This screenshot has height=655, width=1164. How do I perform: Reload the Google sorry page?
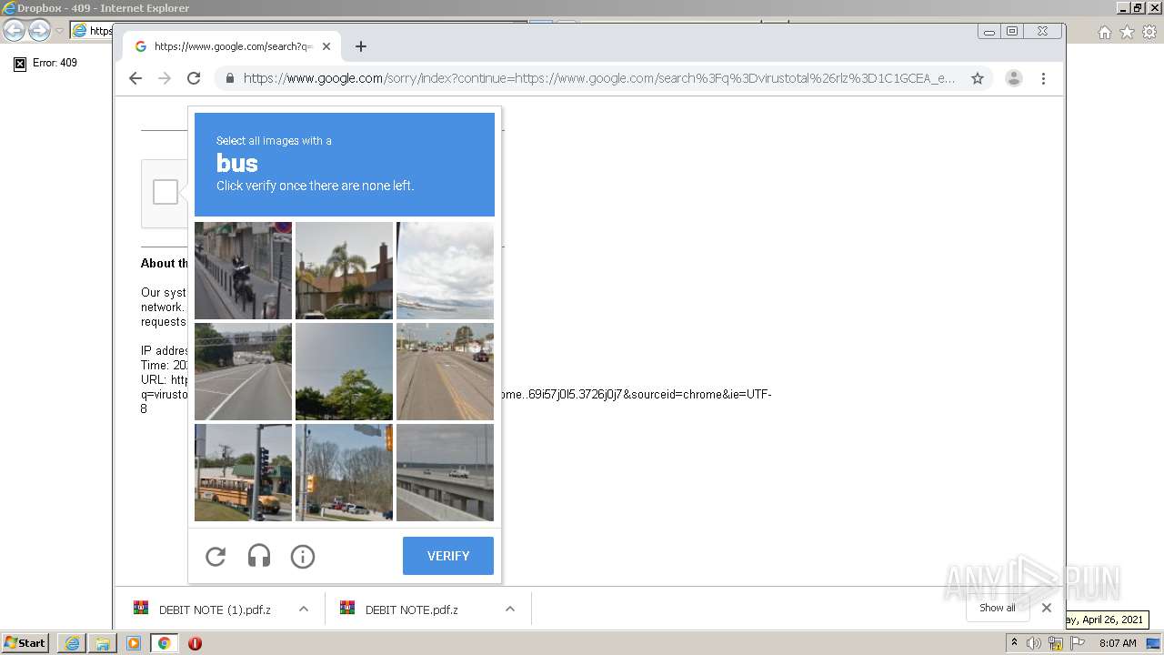194,78
